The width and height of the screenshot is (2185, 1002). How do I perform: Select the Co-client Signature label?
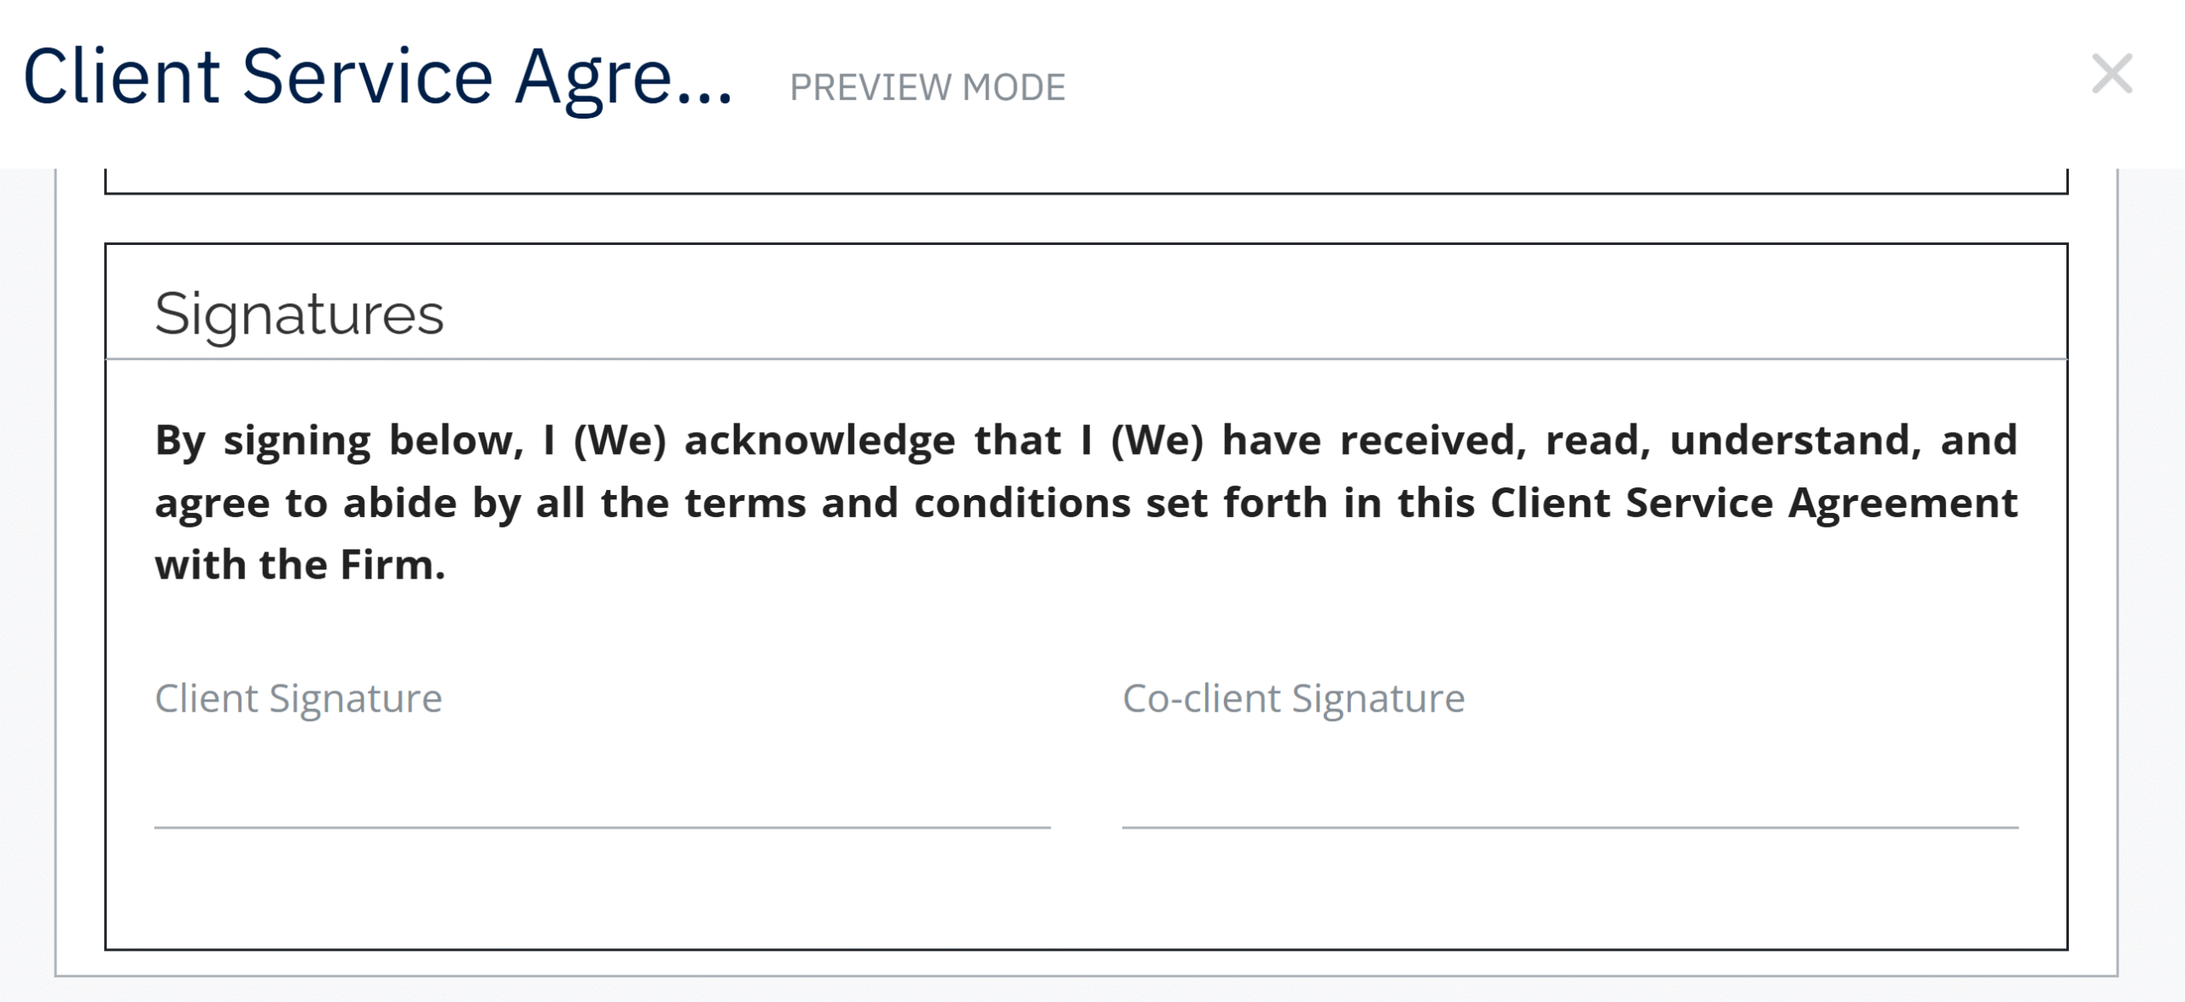point(1293,698)
